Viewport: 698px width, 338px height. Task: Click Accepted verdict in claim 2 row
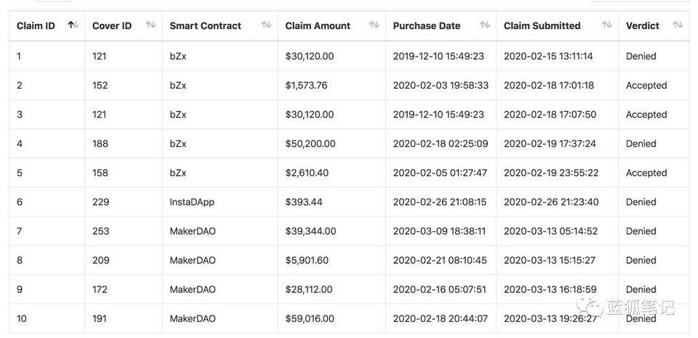646,85
